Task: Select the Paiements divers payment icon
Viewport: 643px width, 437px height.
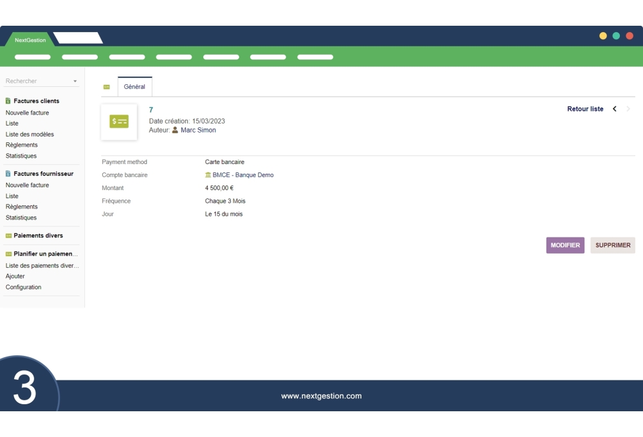Action: 7,236
